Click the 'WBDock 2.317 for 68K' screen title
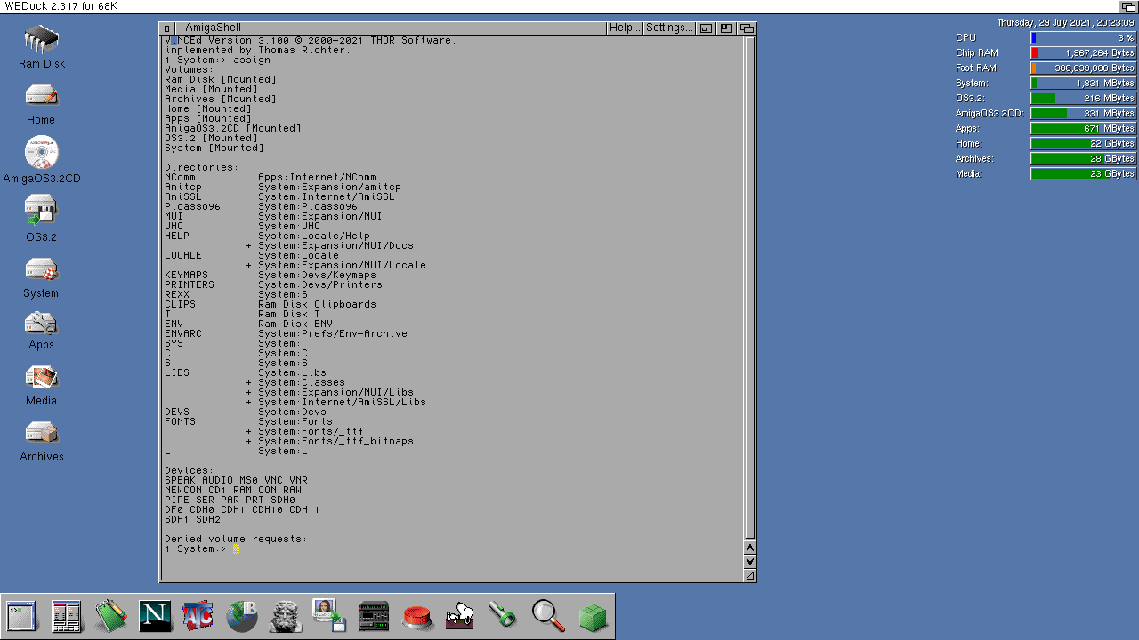The width and height of the screenshot is (1139, 640). pos(61,7)
